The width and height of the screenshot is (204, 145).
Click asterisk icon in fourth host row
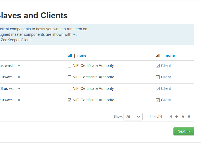[x=19, y=100]
